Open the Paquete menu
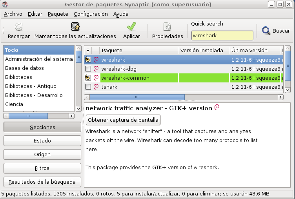The height and width of the screenshot is (199, 295). 58,14
